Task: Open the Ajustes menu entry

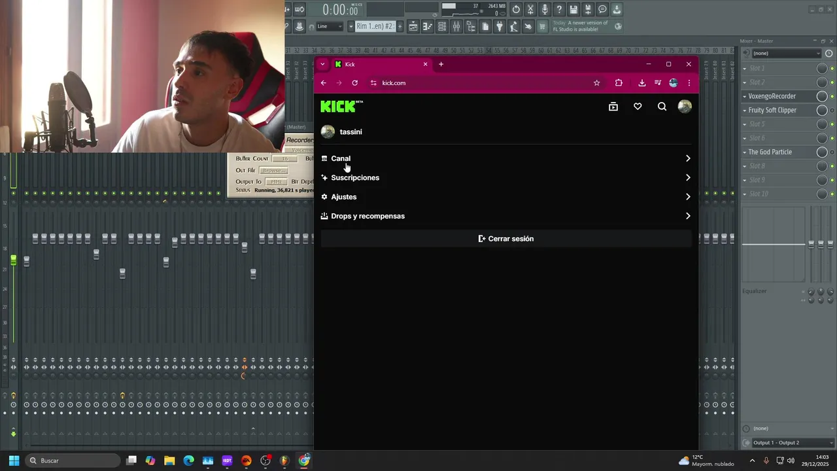Action: click(x=506, y=197)
